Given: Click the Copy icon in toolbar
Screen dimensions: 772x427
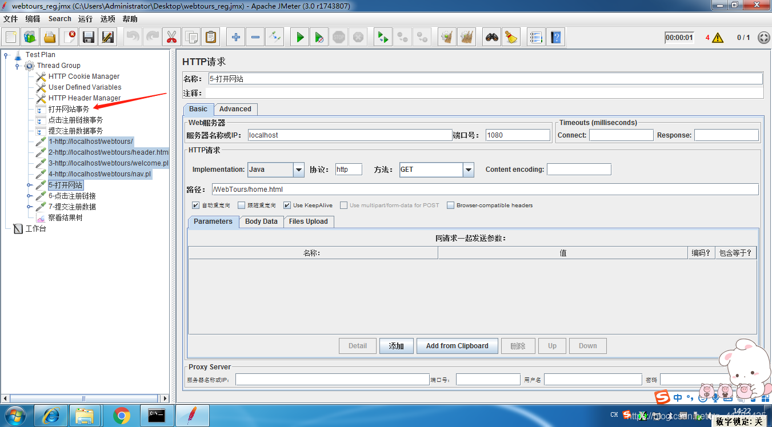Looking at the screenshot, I should (191, 38).
